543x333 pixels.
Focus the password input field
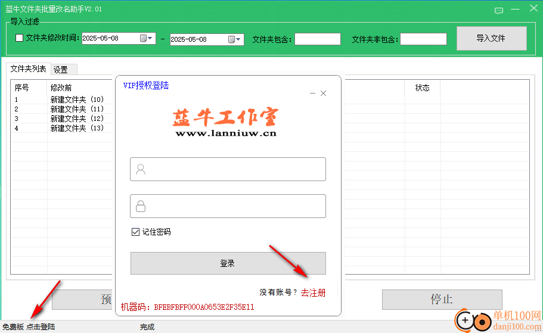click(228, 206)
